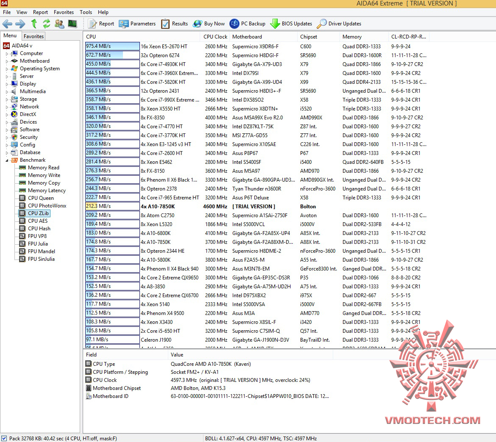496x442 pixels.
Task: Expand the Server tree node
Action: coord(7,77)
